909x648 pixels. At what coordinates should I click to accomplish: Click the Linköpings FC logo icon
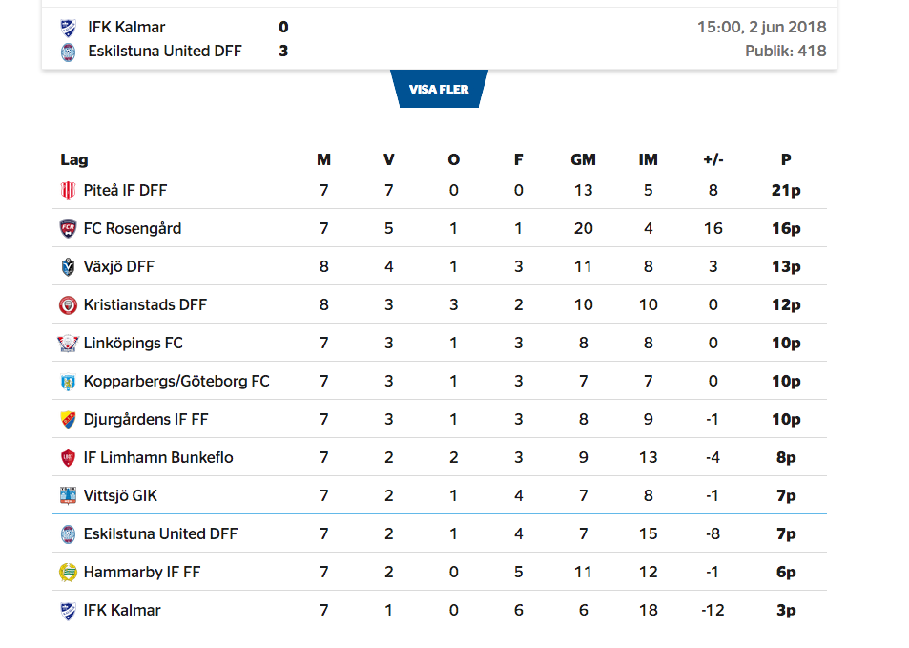pyautogui.click(x=68, y=344)
